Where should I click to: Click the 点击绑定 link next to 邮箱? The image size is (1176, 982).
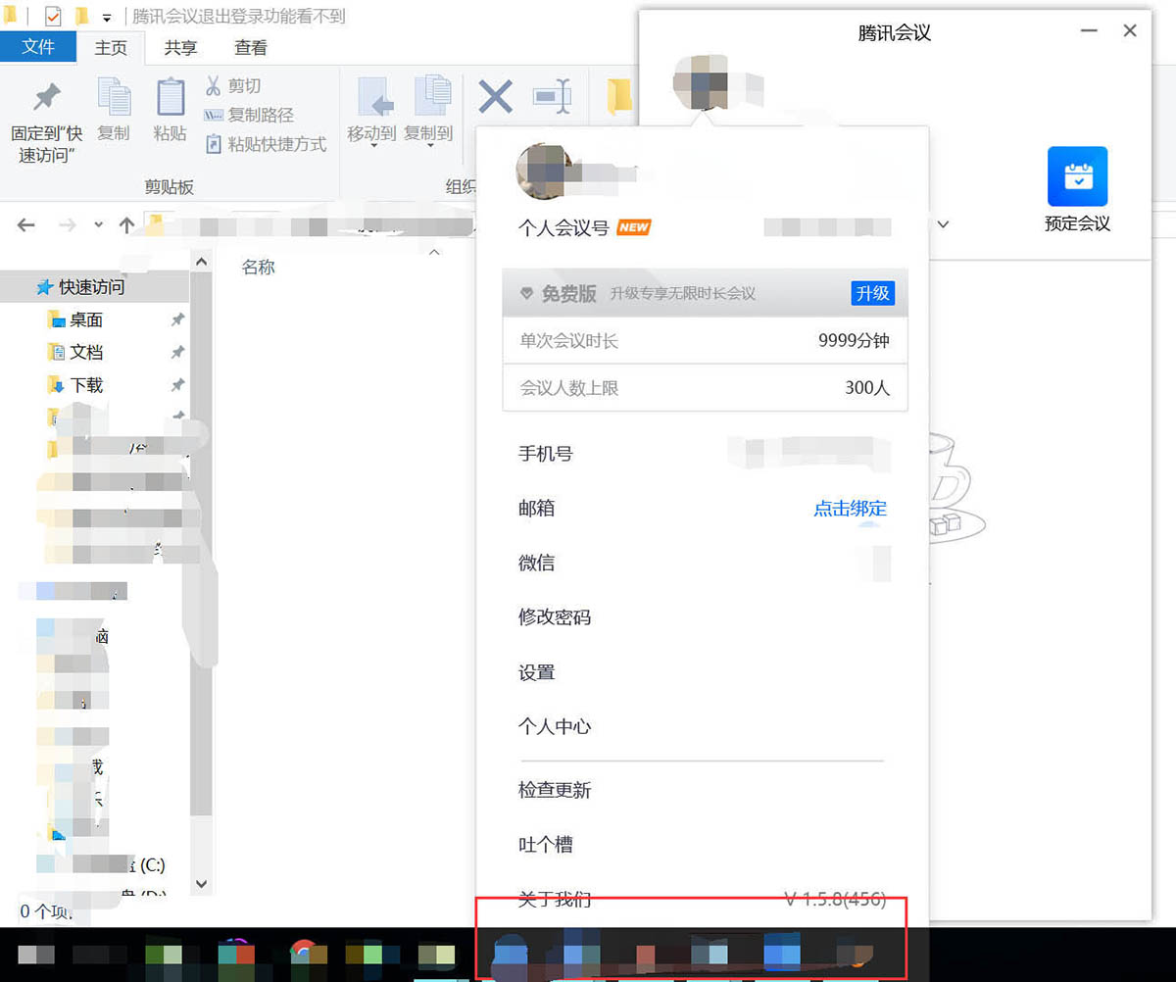(x=850, y=509)
